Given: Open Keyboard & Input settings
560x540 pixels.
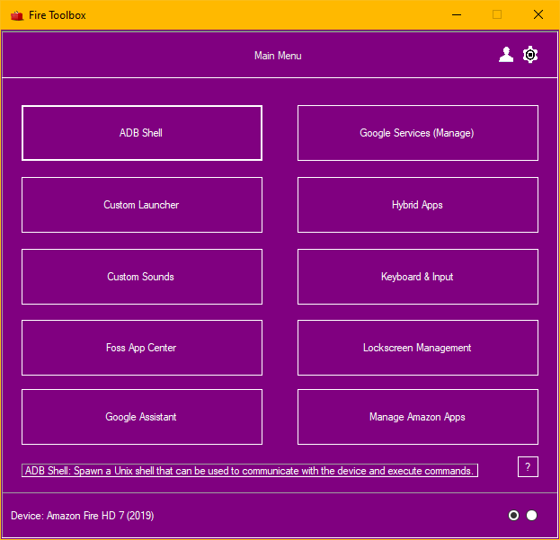Looking at the screenshot, I should point(417,277).
